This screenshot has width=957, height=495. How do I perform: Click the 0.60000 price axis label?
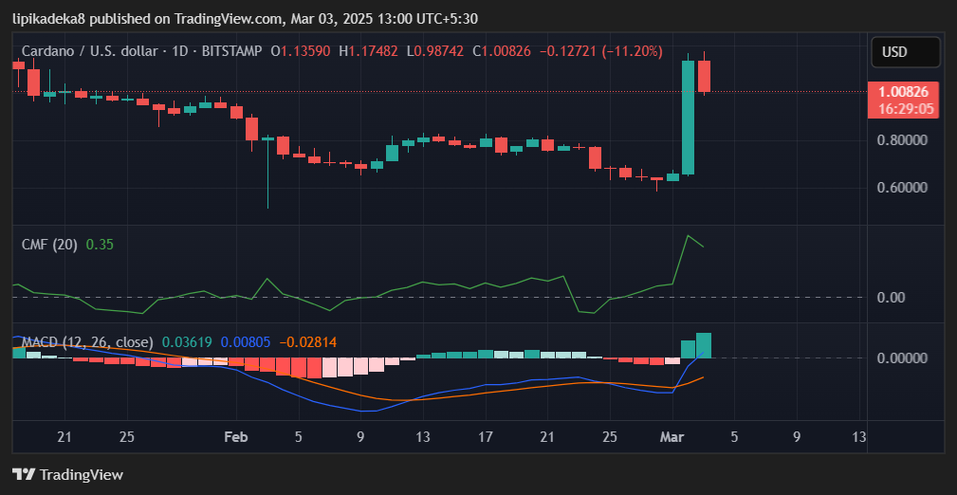[902, 188]
